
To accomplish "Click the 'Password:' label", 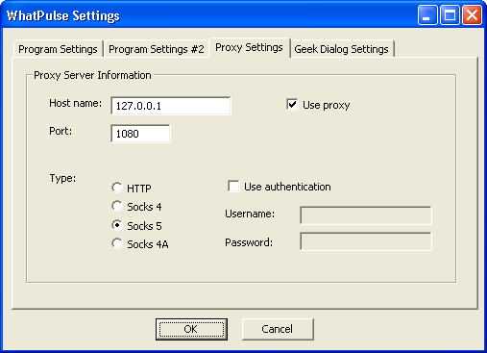I will point(249,242).
